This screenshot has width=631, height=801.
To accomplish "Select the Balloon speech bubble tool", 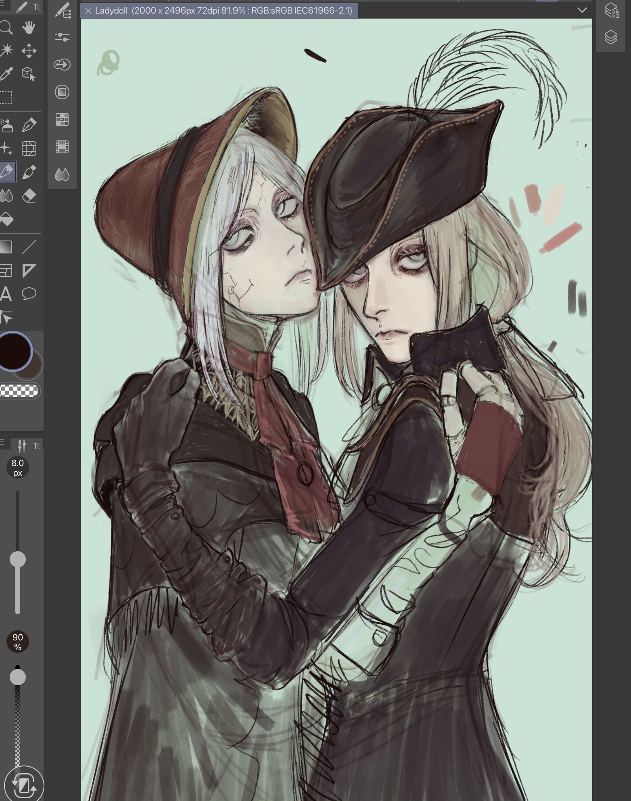I will [29, 294].
